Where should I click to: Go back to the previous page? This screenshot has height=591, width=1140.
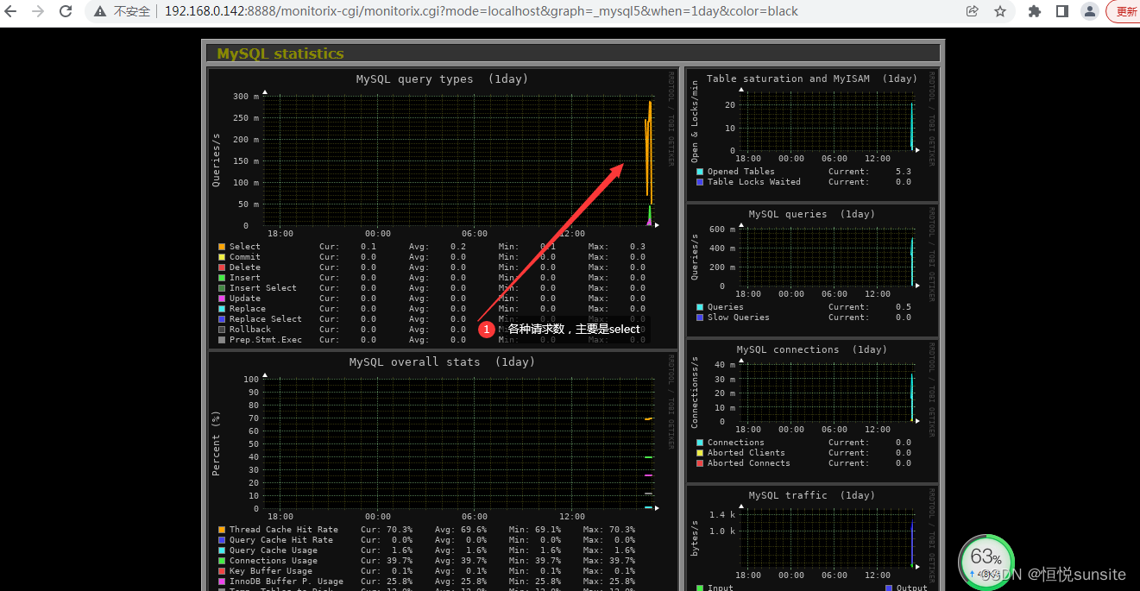[x=11, y=11]
